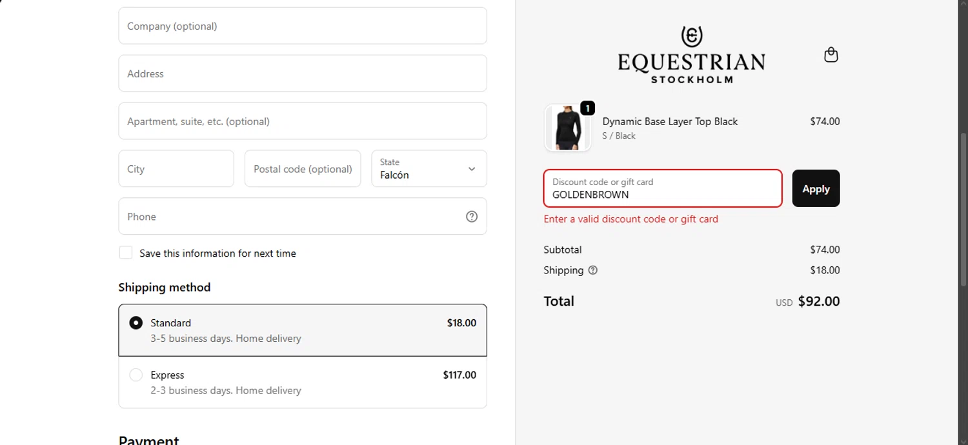Check Save this information for next time
968x445 pixels.
(126, 253)
